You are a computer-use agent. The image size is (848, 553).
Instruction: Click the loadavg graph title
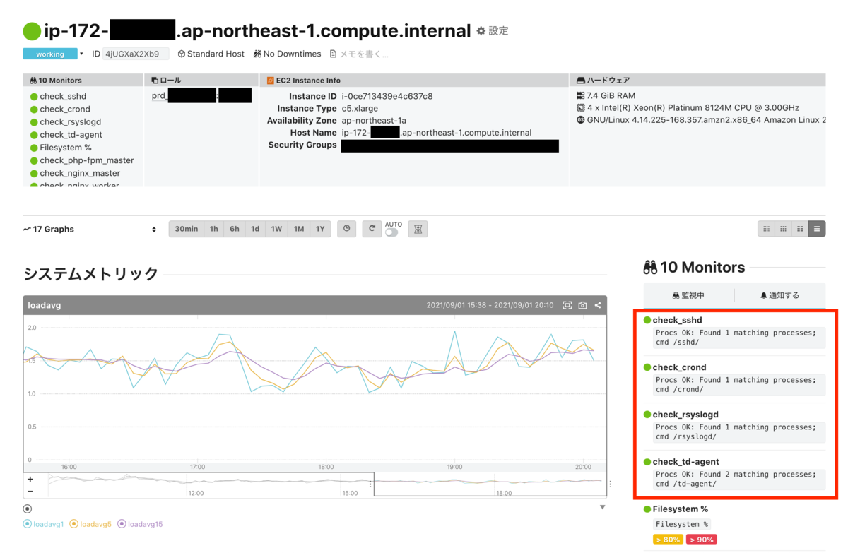pyautogui.click(x=45, y=305)
